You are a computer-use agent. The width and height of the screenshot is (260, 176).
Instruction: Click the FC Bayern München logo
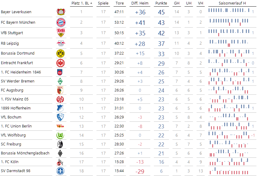tap(61, 22)
